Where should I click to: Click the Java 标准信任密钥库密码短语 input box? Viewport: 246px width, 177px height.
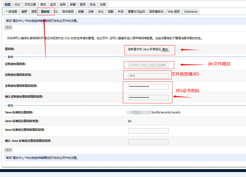148,131
